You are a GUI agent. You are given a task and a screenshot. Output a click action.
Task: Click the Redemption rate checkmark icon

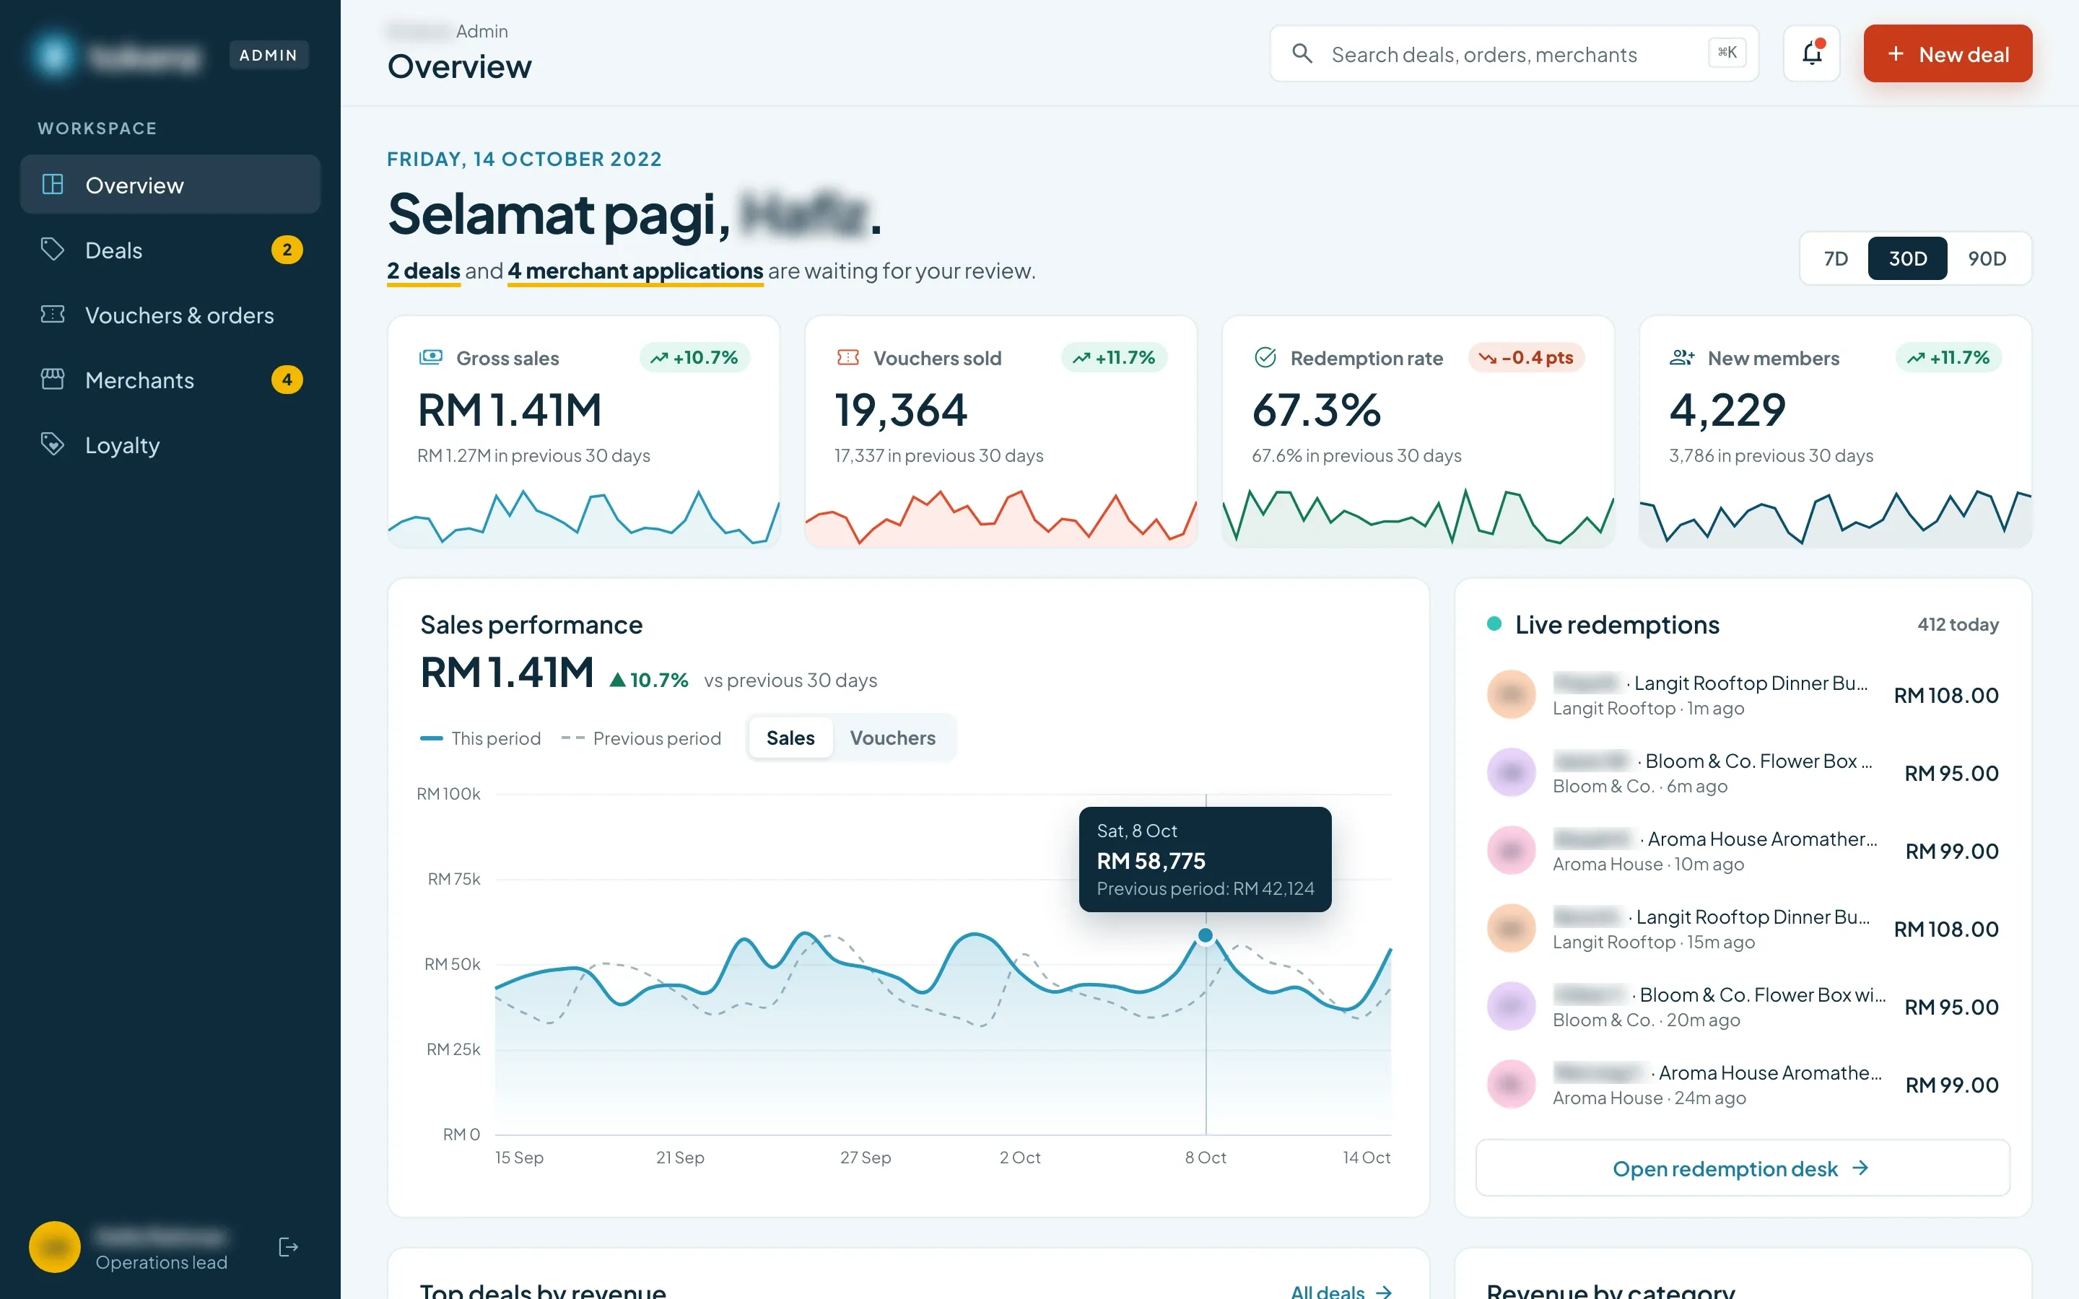[x=1265, y=357]
